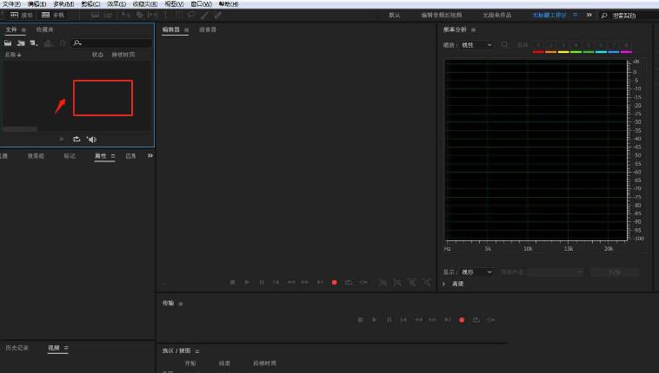659x373 pixels.
Task: Show hidden panel tabs beside 属性
Action: pyautogui.click(x=150, y=155)
